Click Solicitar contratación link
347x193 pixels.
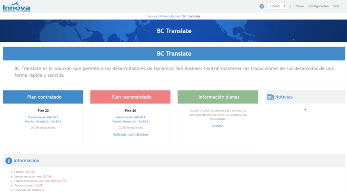[x=130, y=134]
